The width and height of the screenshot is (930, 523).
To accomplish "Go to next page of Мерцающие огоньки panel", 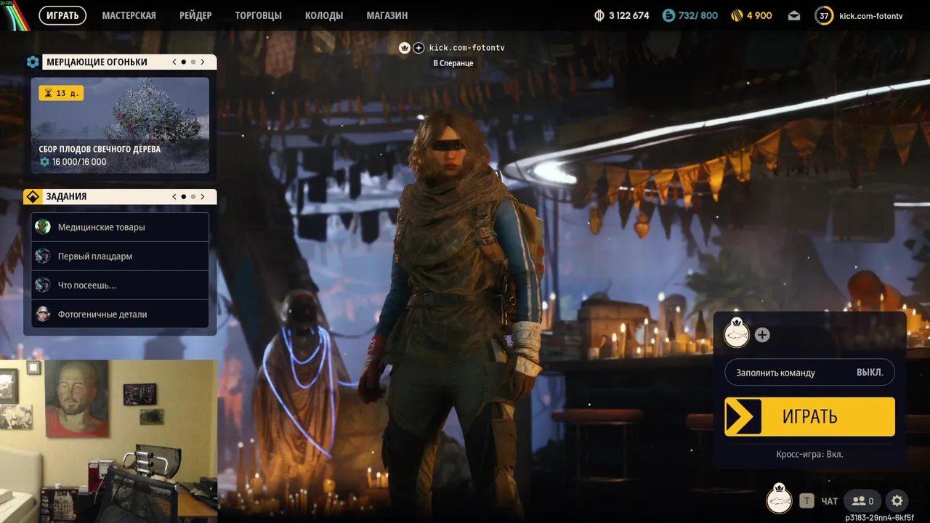I will point(203,62).
